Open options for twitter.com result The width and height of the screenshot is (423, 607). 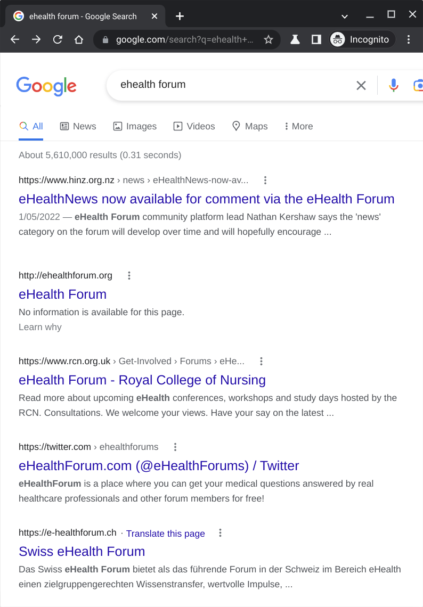(x=175, y=447)
